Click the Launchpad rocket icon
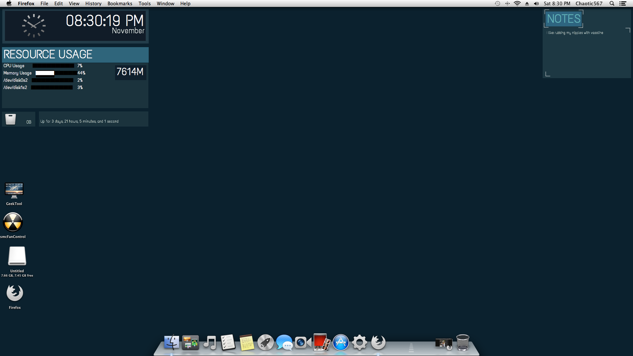Screen dimensions: 633x356 pos(265,343)
